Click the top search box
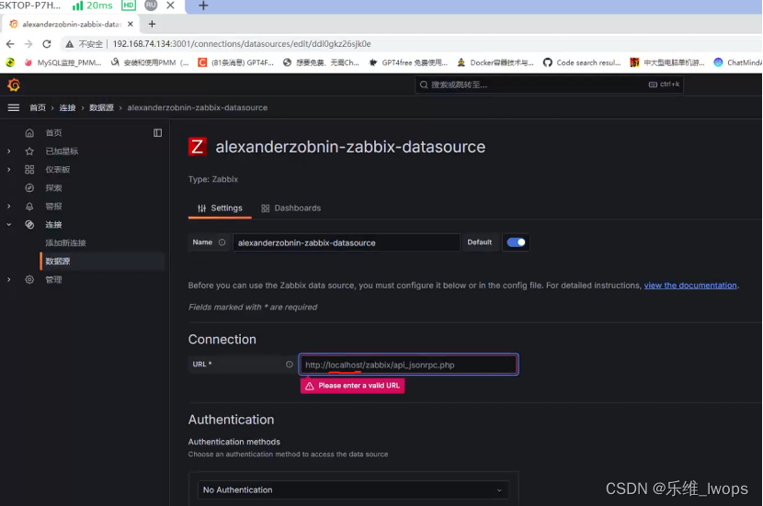Image resolution: width=763 pixels, height=506 pixels. (x=550, y=84)
